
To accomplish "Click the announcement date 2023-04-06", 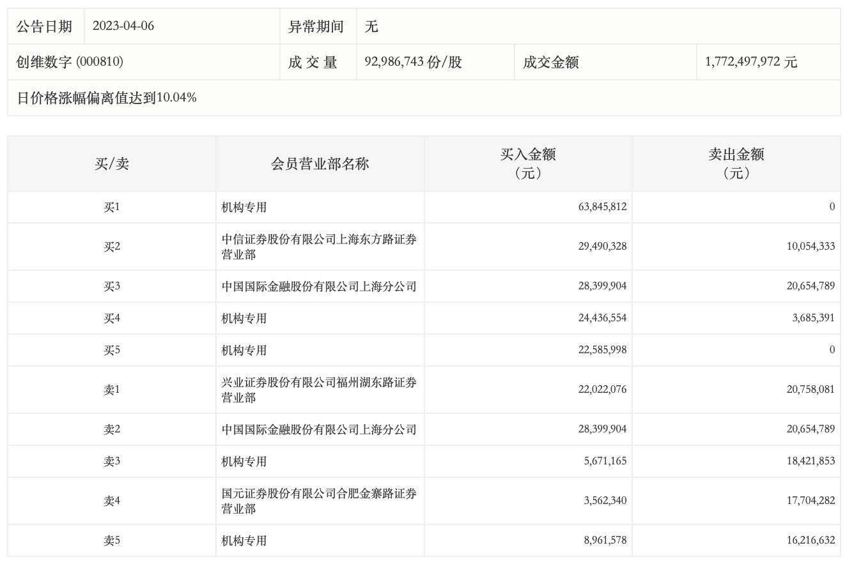I will 123,26.
